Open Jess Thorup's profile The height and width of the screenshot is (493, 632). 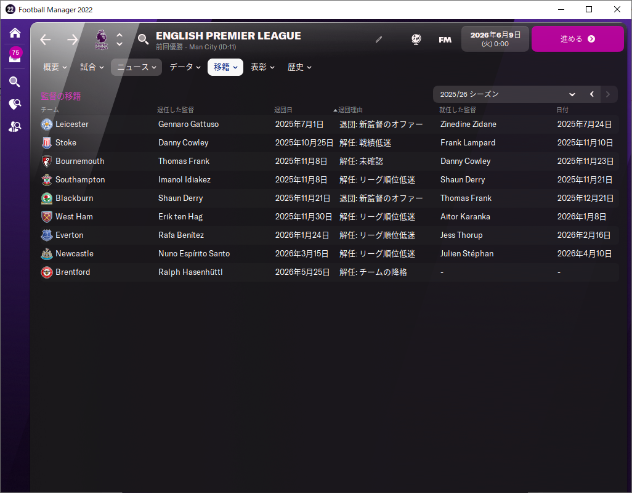point(461,235)
